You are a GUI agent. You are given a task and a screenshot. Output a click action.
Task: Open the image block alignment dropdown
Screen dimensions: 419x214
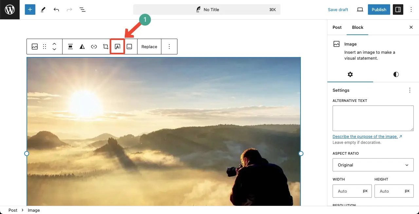pos(70,46)
